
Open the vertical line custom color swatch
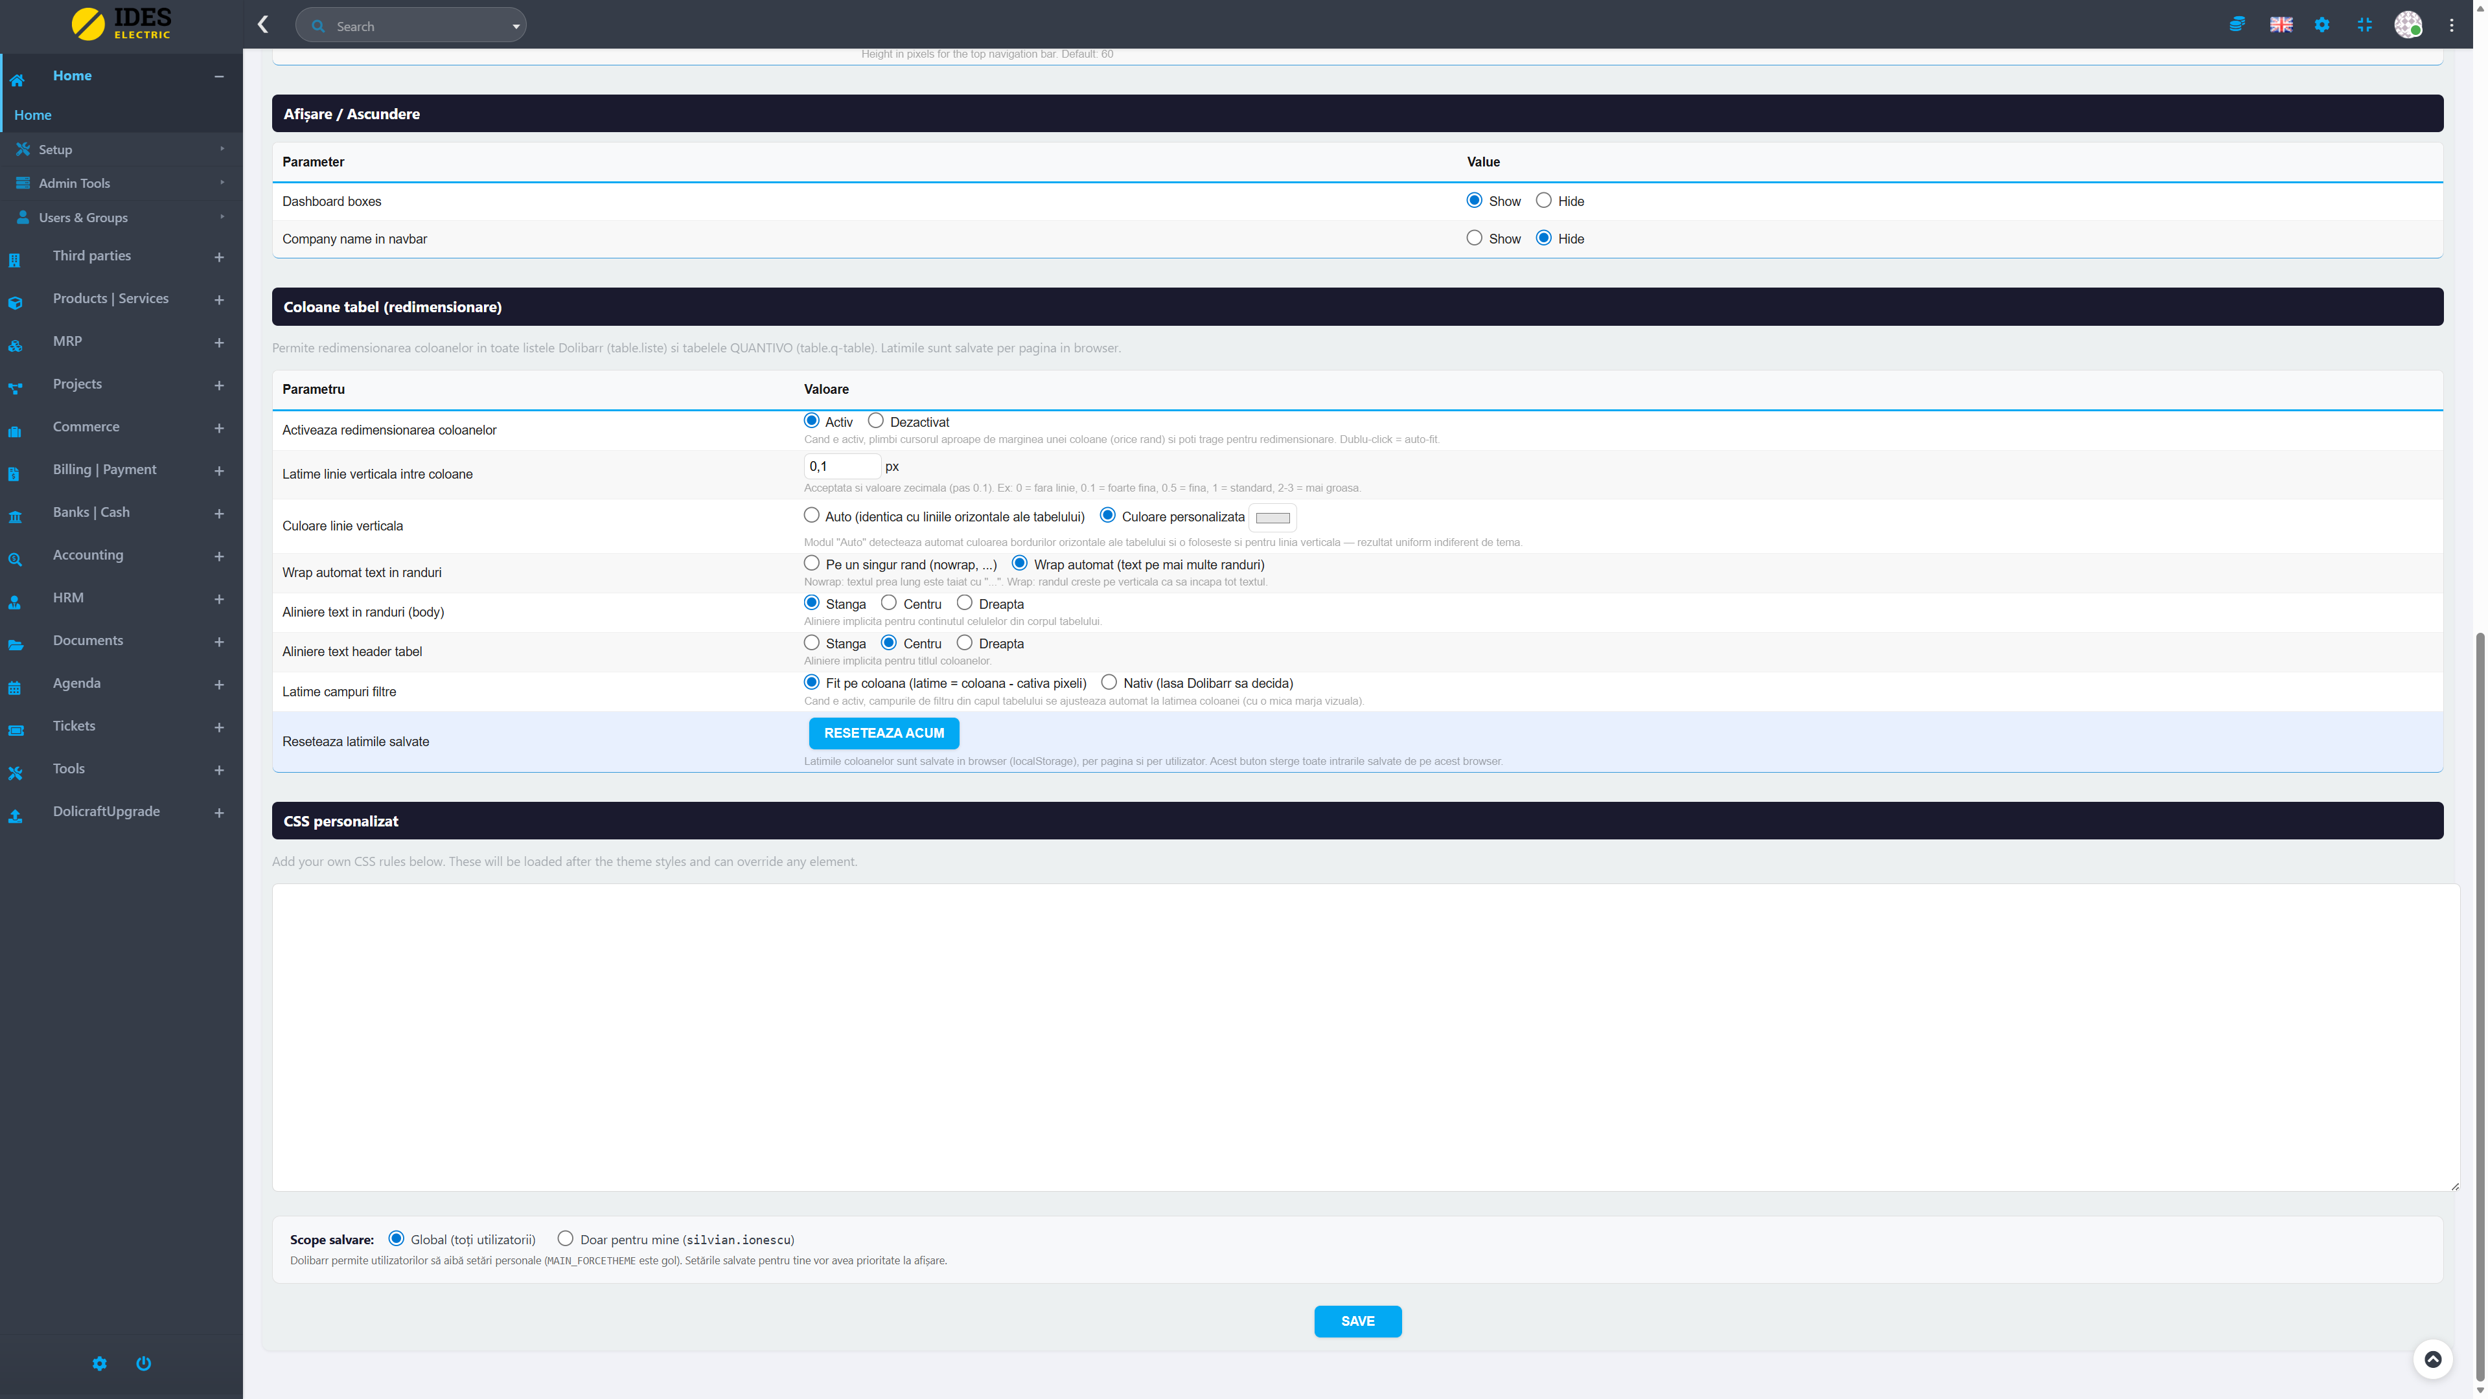tap(1272, 518)
